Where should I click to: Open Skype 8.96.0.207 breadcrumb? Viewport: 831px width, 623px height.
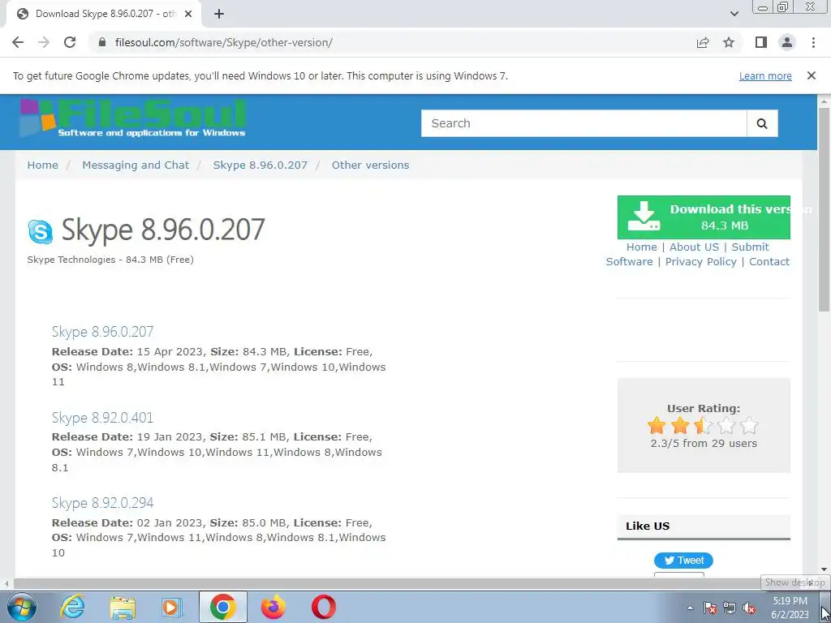click(x=260, y=165)
